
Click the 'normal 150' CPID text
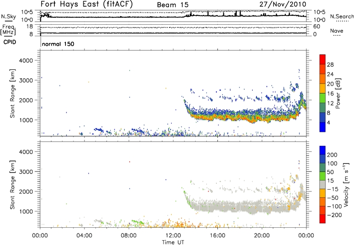pos(58,44)
